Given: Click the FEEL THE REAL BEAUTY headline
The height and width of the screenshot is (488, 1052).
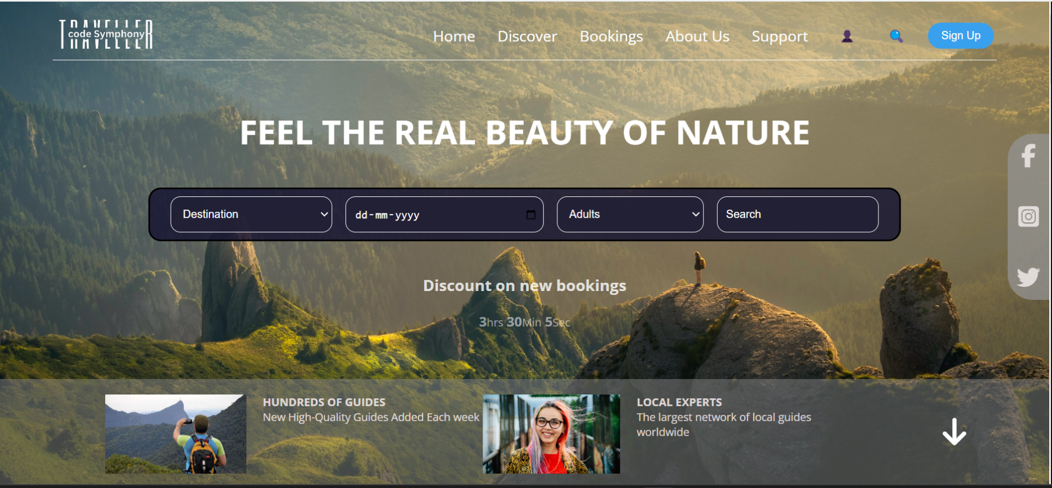Looking at the screenshot, I should 524,133.
